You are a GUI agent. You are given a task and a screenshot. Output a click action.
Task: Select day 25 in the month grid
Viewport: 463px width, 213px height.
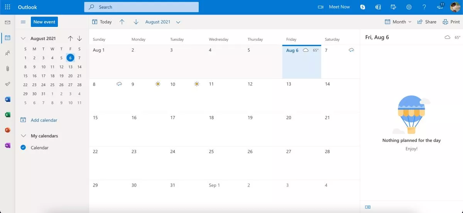(225, 163)
